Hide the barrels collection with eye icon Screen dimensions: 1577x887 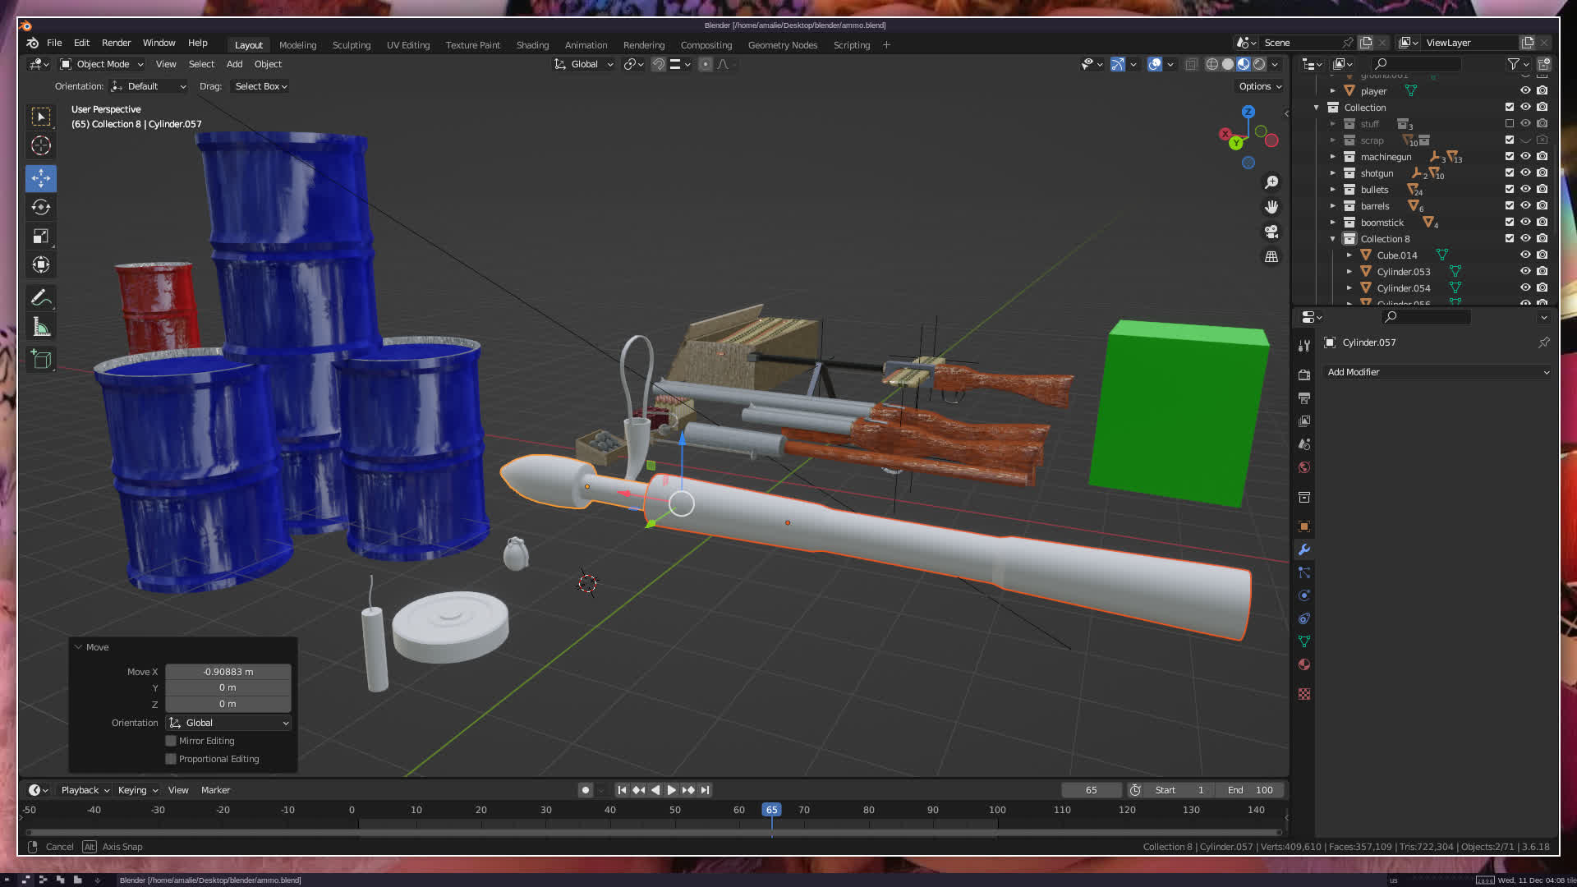coord(1525,206)
